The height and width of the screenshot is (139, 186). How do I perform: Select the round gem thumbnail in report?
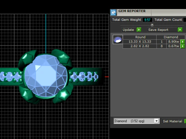pos(118,39)
